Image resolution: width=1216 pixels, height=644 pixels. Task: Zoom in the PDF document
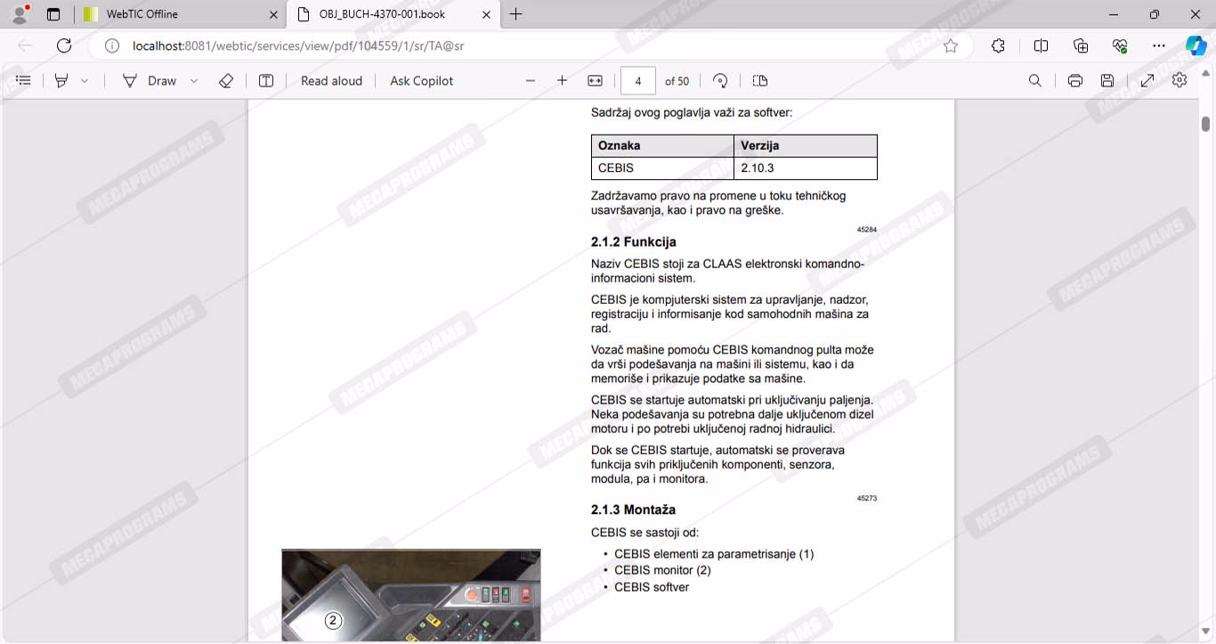pyautogui.click(x=562, y=81)
